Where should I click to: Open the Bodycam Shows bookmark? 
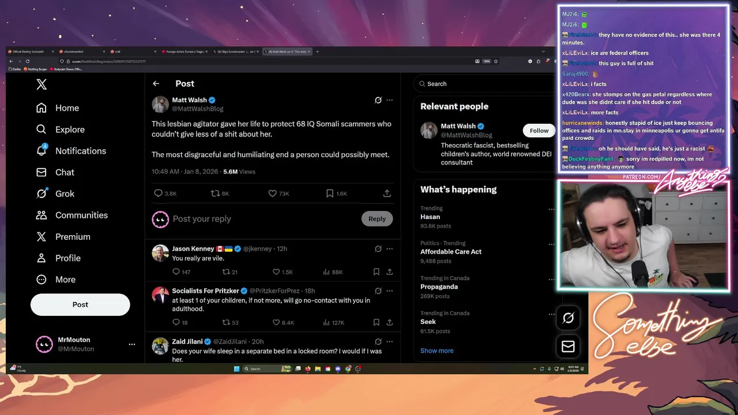(67, 69)
